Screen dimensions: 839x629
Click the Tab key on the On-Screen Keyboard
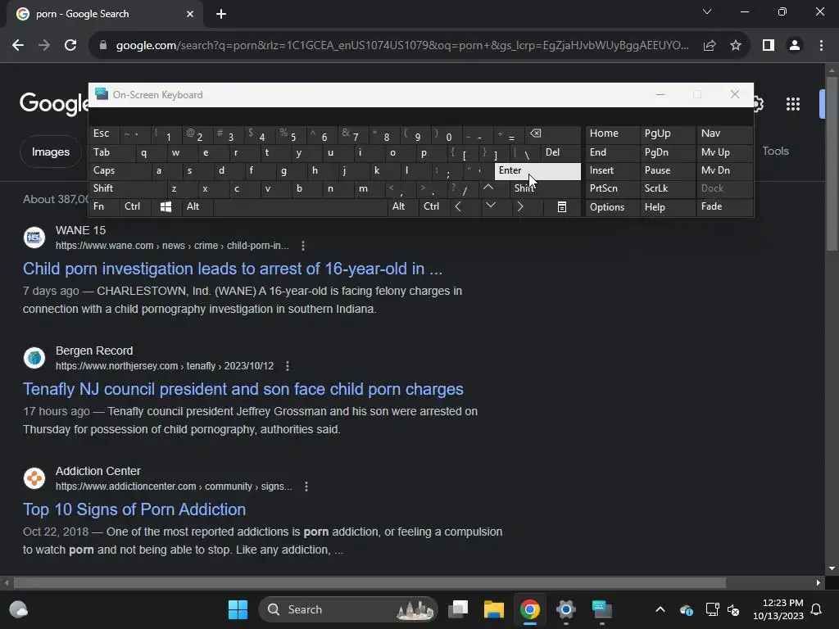(x=111, y=152)
